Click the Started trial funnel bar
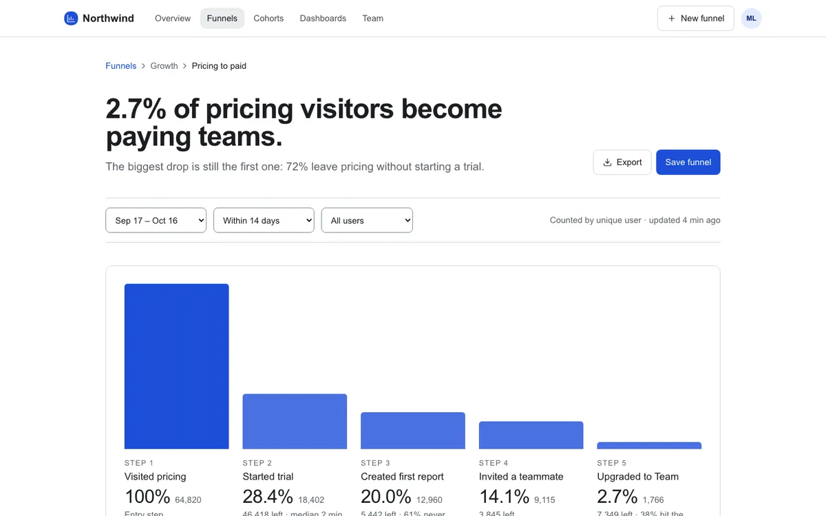826x516 pixels. click(295, 422)
